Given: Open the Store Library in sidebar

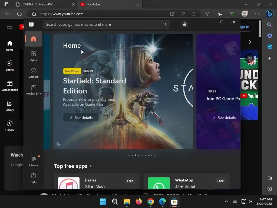Looking at the screenshot, I should tap(33, 161).
